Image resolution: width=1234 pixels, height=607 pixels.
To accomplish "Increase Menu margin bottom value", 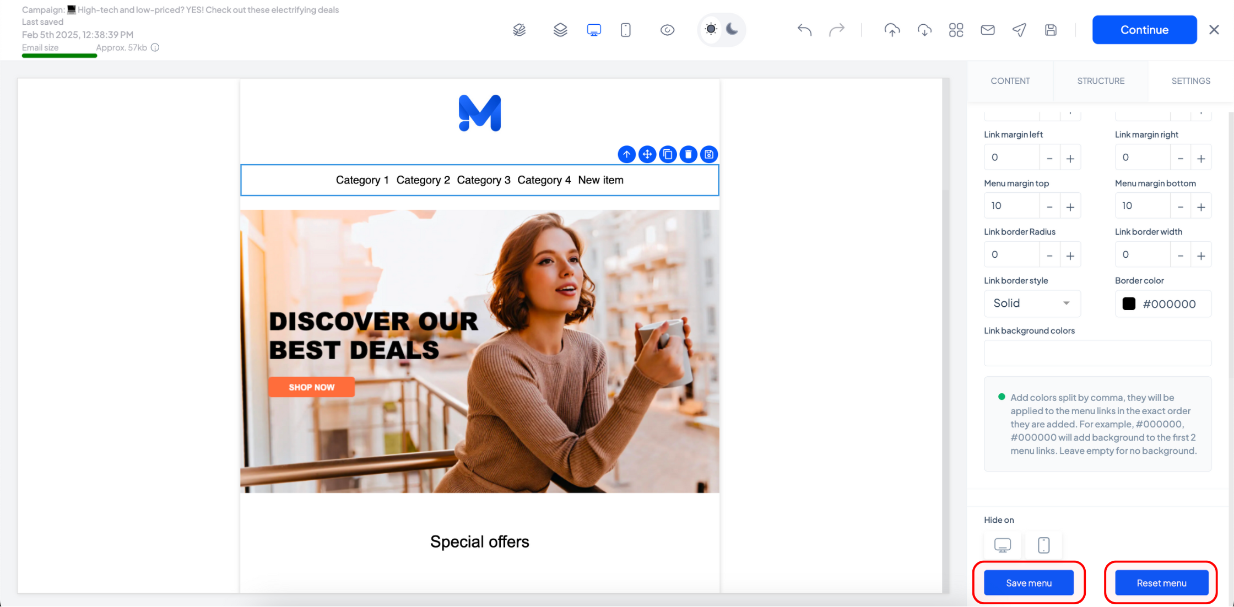I will pyautogui.click(x=1201, y=207).
